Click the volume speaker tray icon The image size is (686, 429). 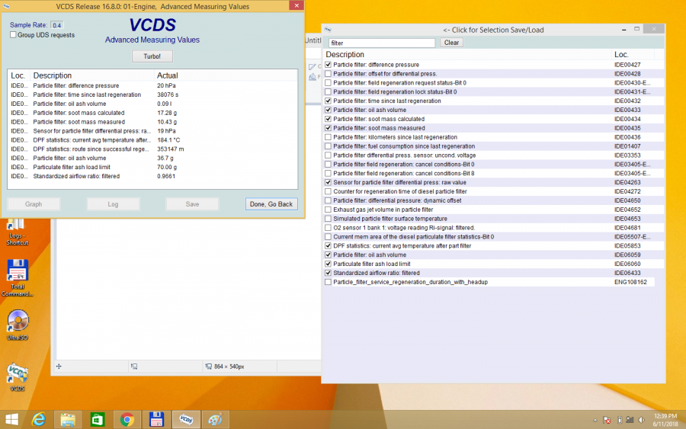pos(641,421)
